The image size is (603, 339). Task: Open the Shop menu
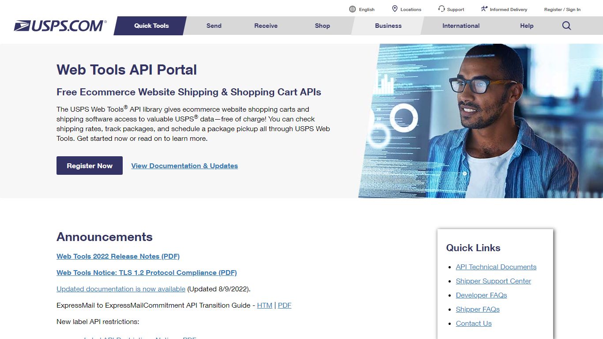click(x=322, y=26)
